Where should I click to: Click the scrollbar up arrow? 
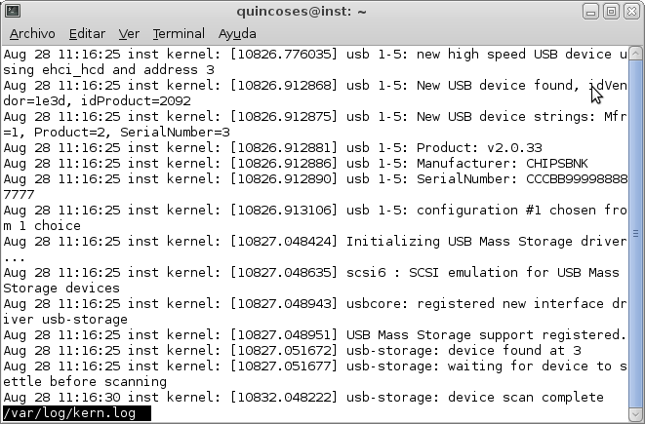(x=636, y=52)
